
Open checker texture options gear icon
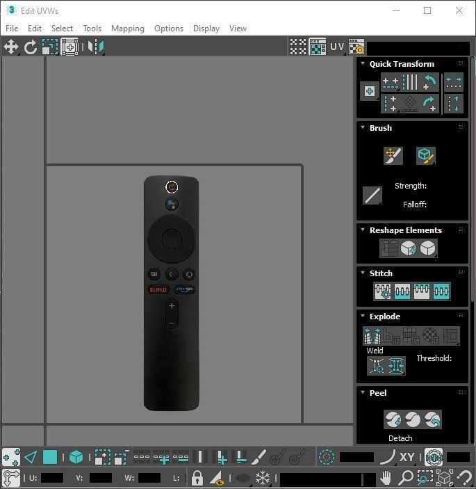(356, 47)
